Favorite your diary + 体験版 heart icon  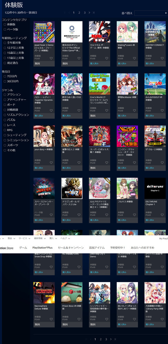[51, 163]
